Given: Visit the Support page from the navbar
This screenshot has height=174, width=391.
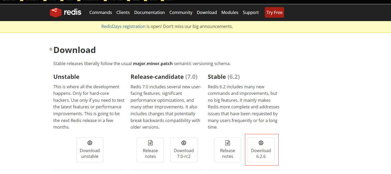Looking at the screenshot, I should (251, 12).
